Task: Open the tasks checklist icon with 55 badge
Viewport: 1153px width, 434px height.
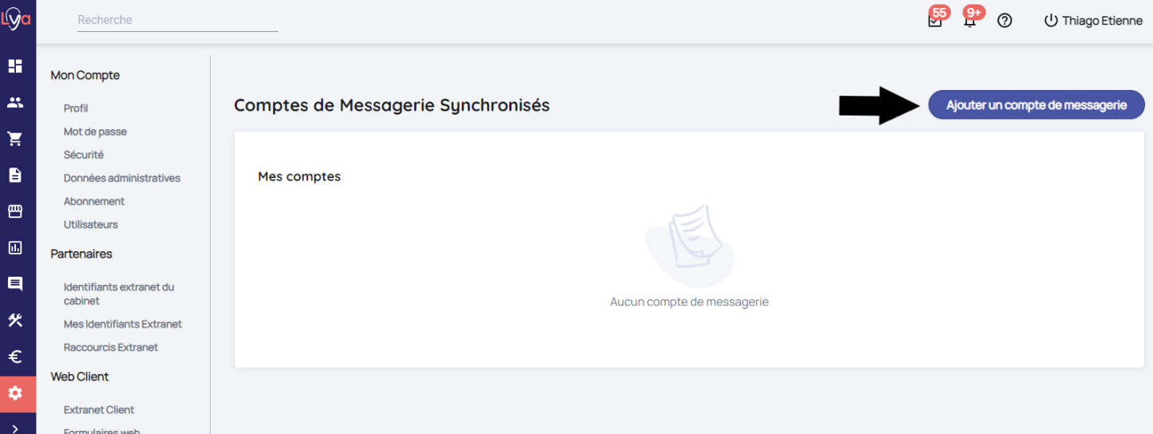Action: point(935,21)
